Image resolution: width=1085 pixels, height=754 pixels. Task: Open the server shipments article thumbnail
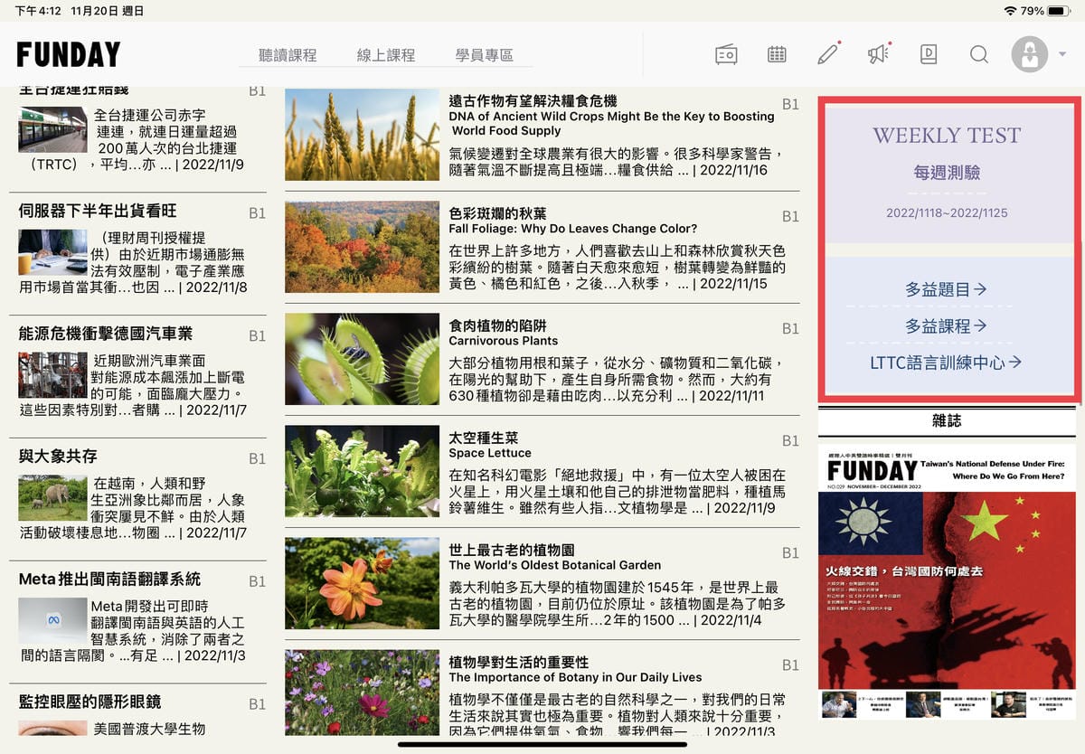coord(52,252)
